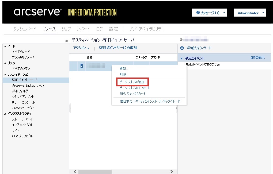The image size is (273, 174).
Task: Open the 環境設定ウィザード link
Action: coord(199,48)
